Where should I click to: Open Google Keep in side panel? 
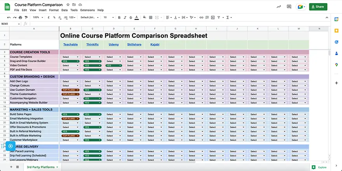point(336,30)
